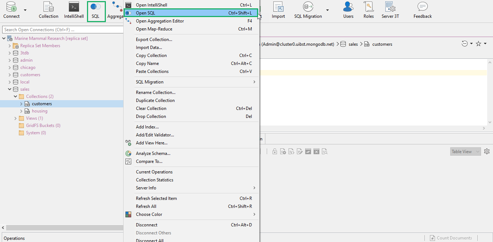This screenshot has height=242, width=493.
Task: Click the Collection toolbar icon
Action: pos(48,11)
